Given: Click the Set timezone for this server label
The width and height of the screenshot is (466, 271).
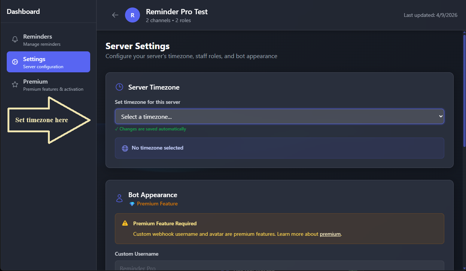Looking at the screenshot, I should (148, 102).
